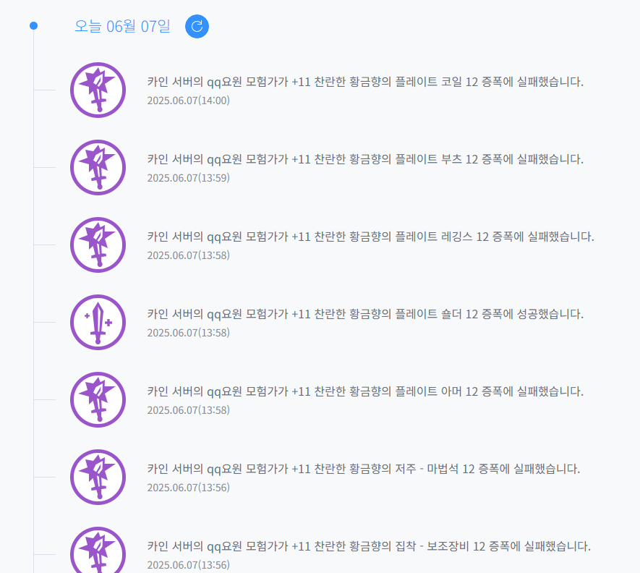Open the 플레이트 코일 12 증폭 실패 message
Viewport: 640px width, 573px height.
[365, 82]
